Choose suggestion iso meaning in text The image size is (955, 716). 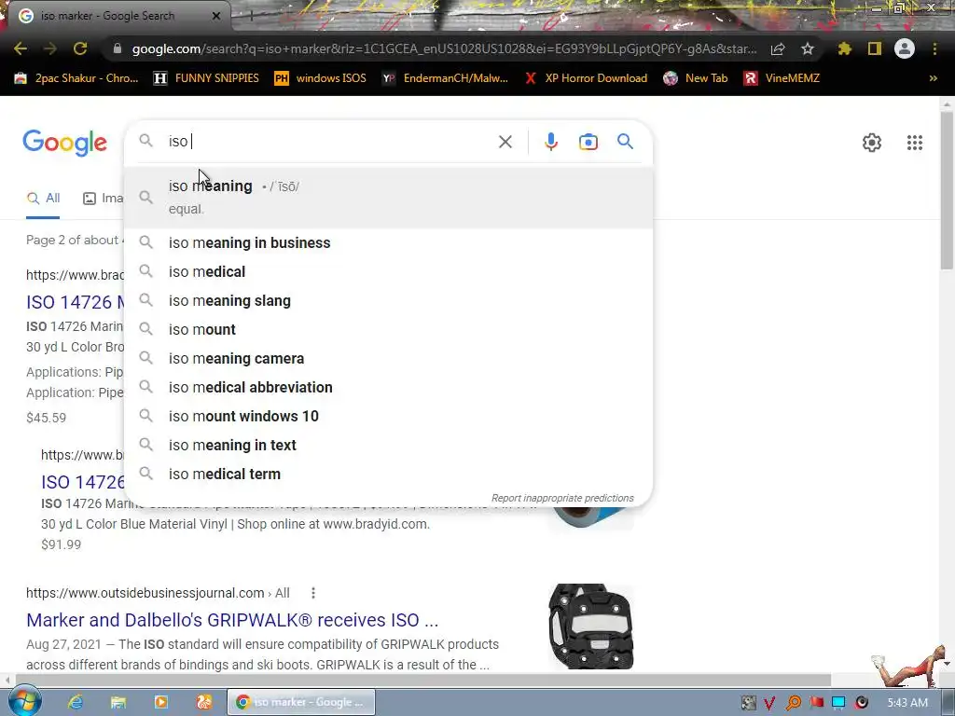[x=388, y=445]
